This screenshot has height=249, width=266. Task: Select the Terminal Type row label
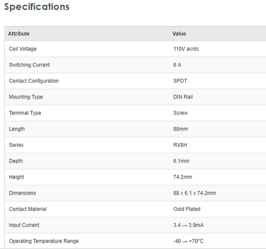(x=25, y=113)
